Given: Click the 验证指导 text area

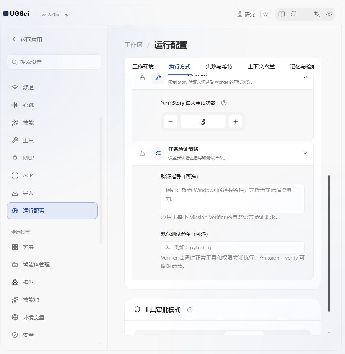Looking at the screenshot, I should 233,198.
